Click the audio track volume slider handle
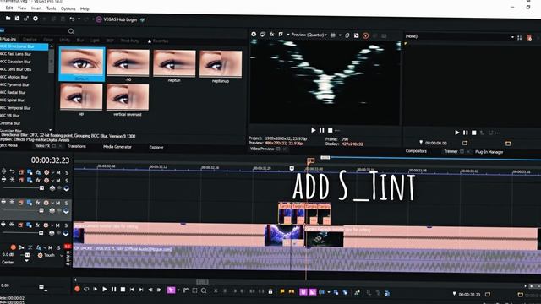Image resolution: width=541 pixels, height=304 pixels. click(27, 255)
